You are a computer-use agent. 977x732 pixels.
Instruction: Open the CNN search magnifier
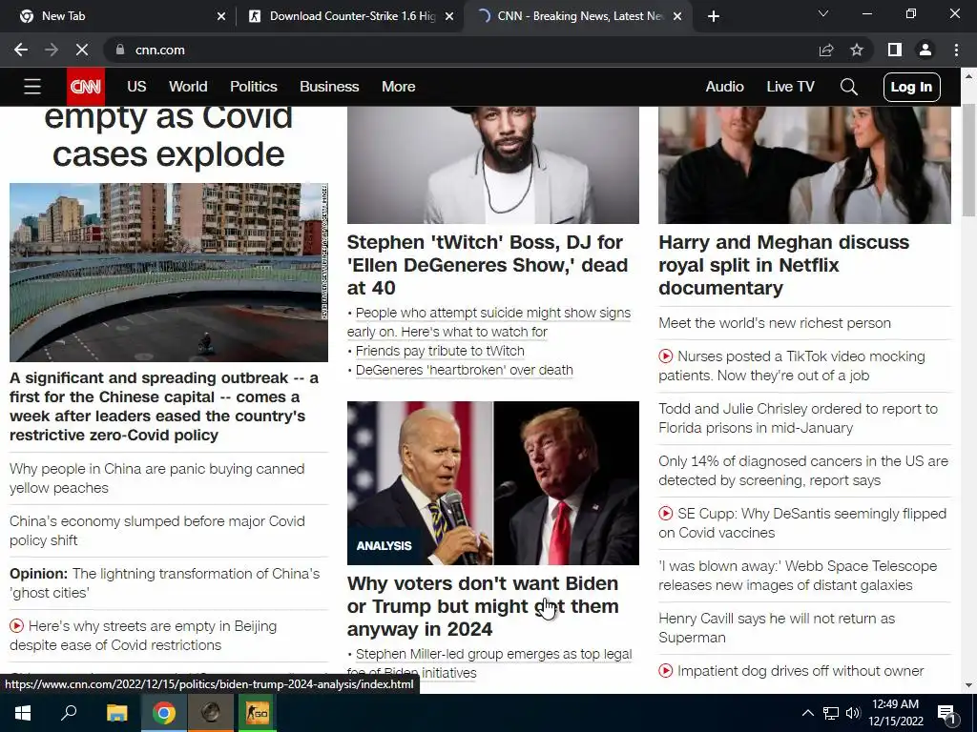click(848, 87)
